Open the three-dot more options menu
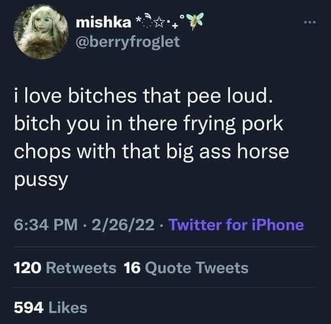Screen dimensions: 331x324 pyautogui.click(x=310, y=22)
